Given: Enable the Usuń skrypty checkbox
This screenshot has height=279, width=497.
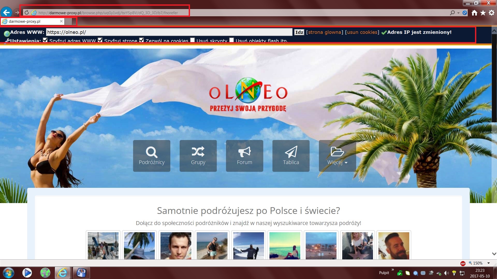Looking at the screenshot, I should click(193, 40).
